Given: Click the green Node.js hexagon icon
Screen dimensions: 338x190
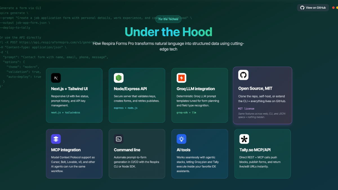Looking at the screenshot, I should point(119,78).
